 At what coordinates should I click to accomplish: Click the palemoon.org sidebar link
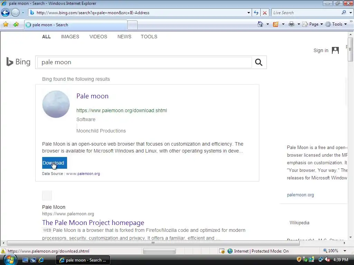point(300,195)
